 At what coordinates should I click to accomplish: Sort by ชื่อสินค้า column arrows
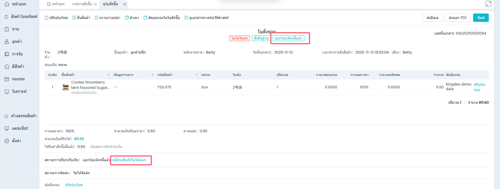click(109, 75)
